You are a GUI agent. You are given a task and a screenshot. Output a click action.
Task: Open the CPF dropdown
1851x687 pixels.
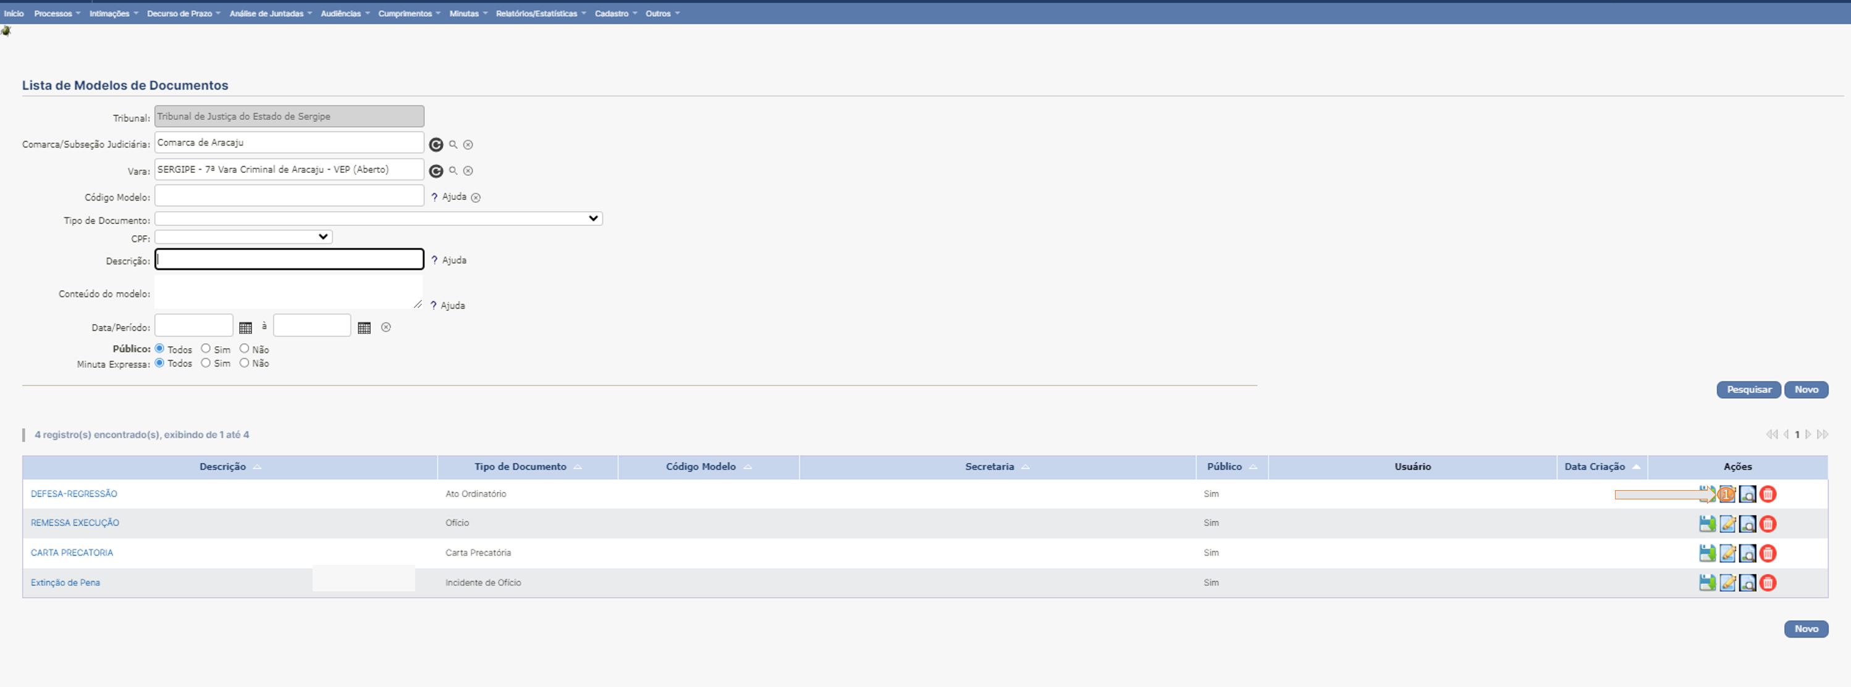click(243, 237)
